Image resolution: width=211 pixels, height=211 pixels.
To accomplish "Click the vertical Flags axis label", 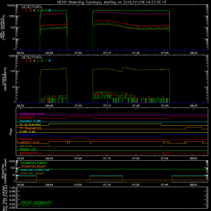I will point(11,132).
